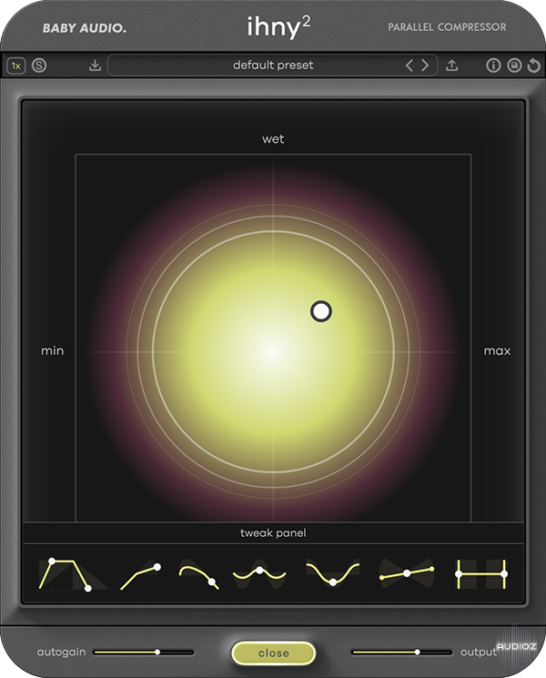
Task: Open the default preset menu
Action: click(x=273, y=66)
